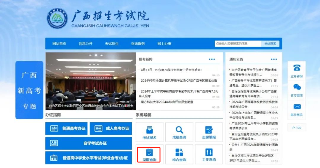Open the 考试招生 menu item
The height and width of the screenshot is (168, 320).
(x=112, y=44)
